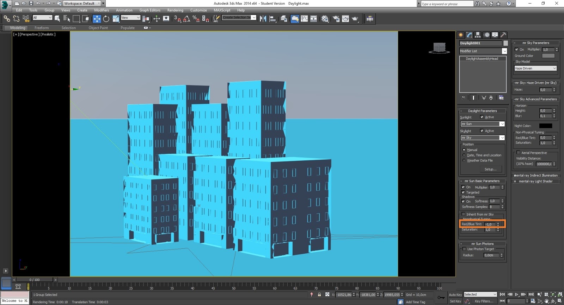The image size is (564, 305).
Task: Switch to the Utilities hammer panel
Action: point(503,35)
